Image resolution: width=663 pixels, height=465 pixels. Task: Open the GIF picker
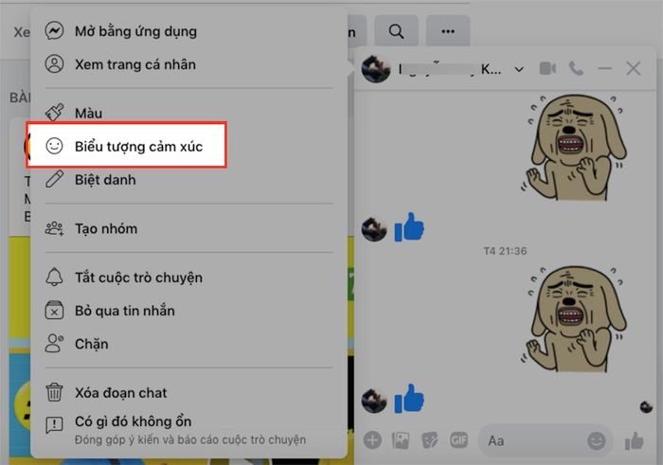pos(458,440)
